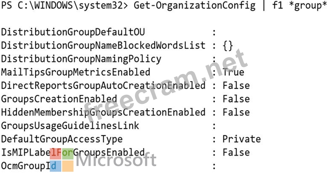
Task: Click the MailTipsGroupMetricsEnabled property name
Action: click(76, 72)
